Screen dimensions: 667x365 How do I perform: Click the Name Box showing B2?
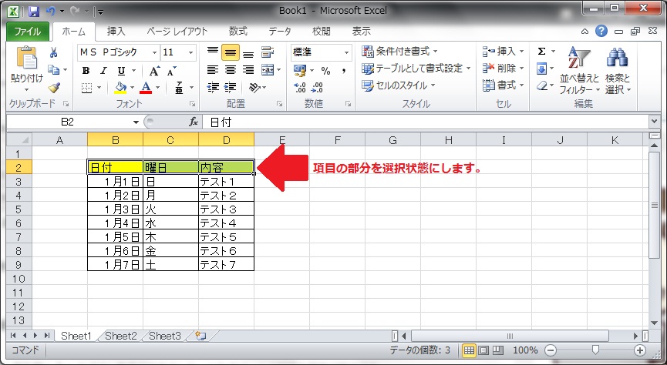(x=67, y=122)
